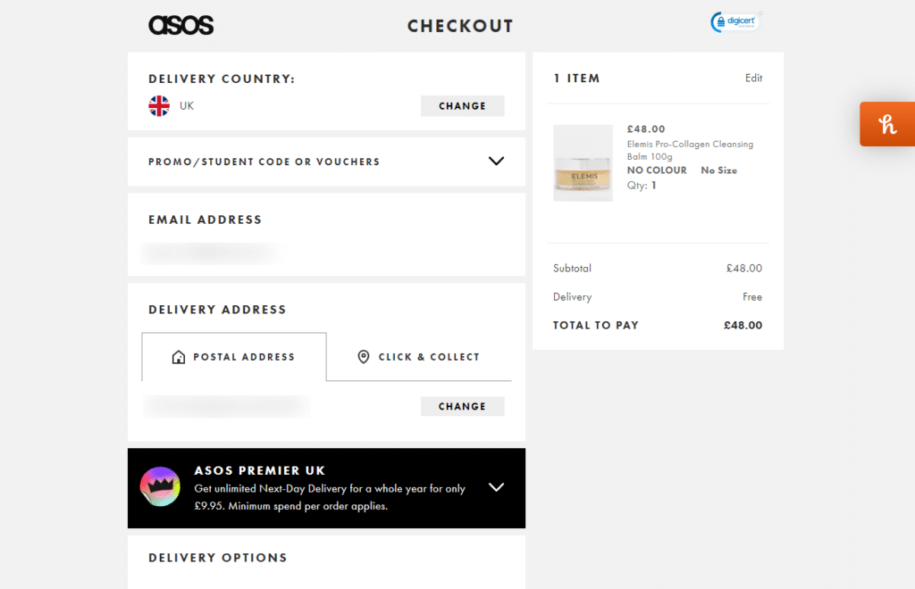Screen dimensions: 915x589
Task: Collapse the Delivery Options section header
Action: pos(217,557)
